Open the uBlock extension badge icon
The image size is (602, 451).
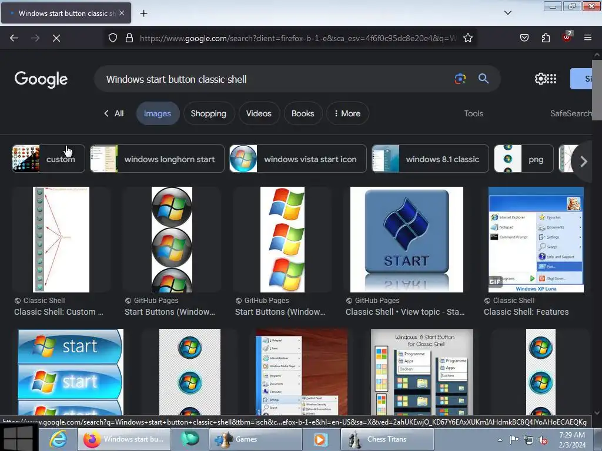(x=567, y=37)
